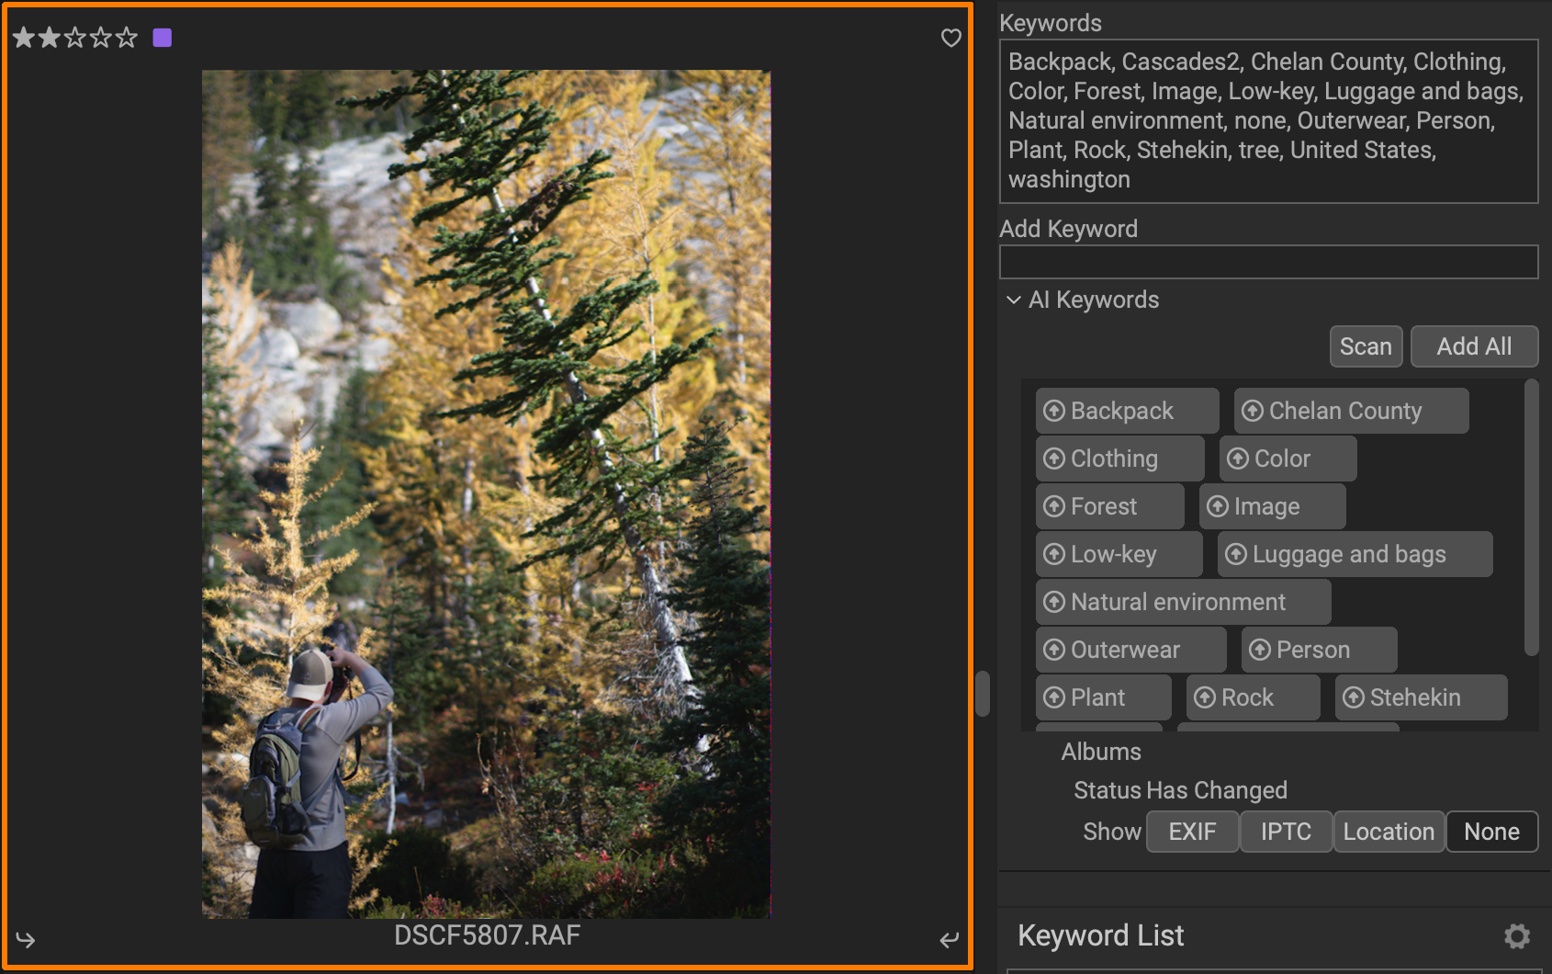Set rating with the fourth star
The height and width of the screenshot is (974, 1552).
coord(101,38)
